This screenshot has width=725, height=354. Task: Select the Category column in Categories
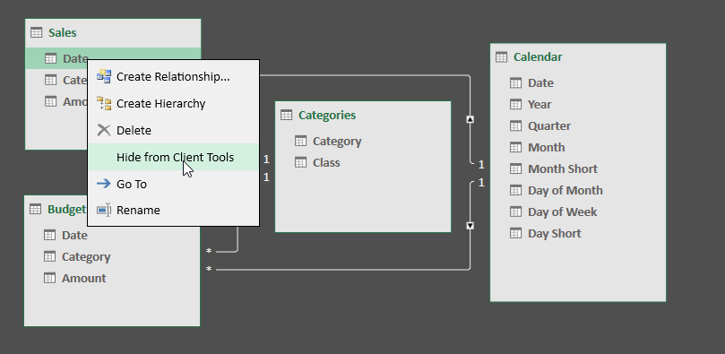[337, 141]
